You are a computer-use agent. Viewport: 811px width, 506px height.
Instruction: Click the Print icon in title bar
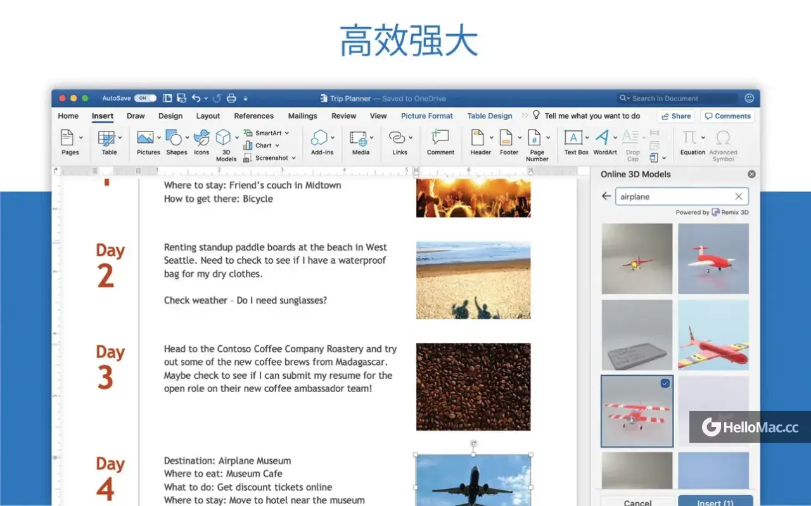[x=231, y=98]
